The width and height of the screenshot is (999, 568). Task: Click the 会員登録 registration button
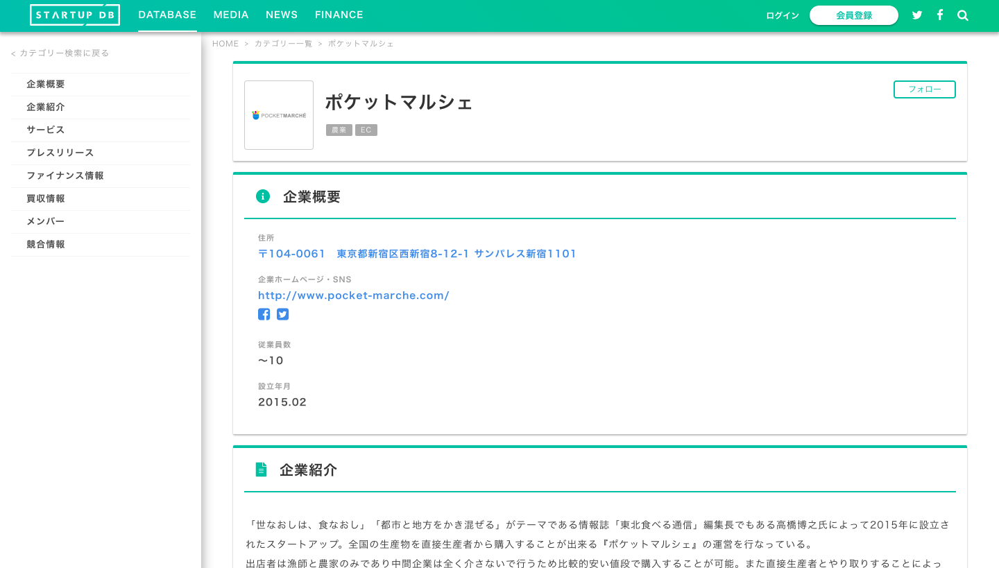[x=854, y=15]
